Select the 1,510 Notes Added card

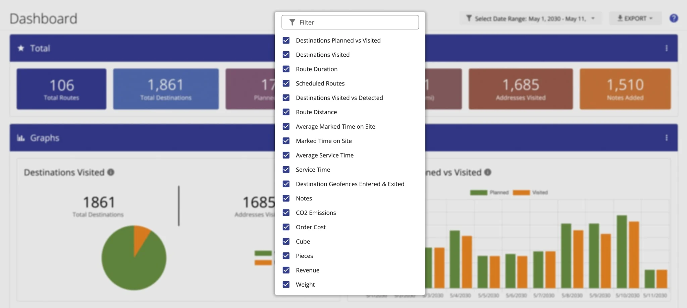(625, 89)
